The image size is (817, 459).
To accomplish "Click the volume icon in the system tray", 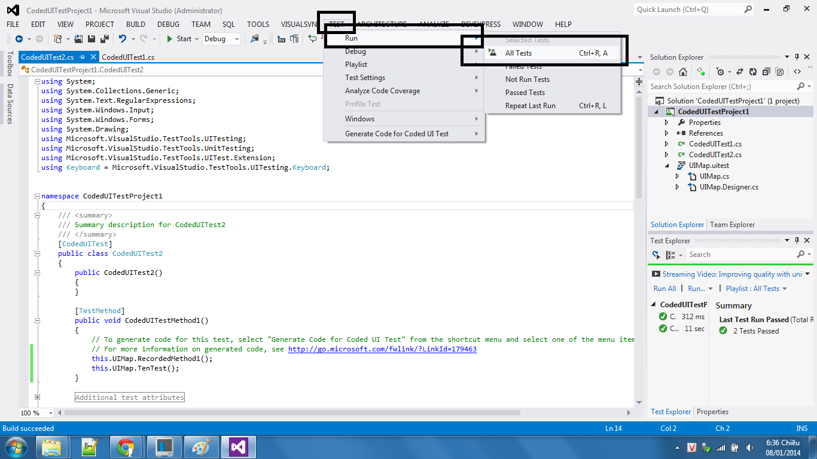I will pos(749,447).
